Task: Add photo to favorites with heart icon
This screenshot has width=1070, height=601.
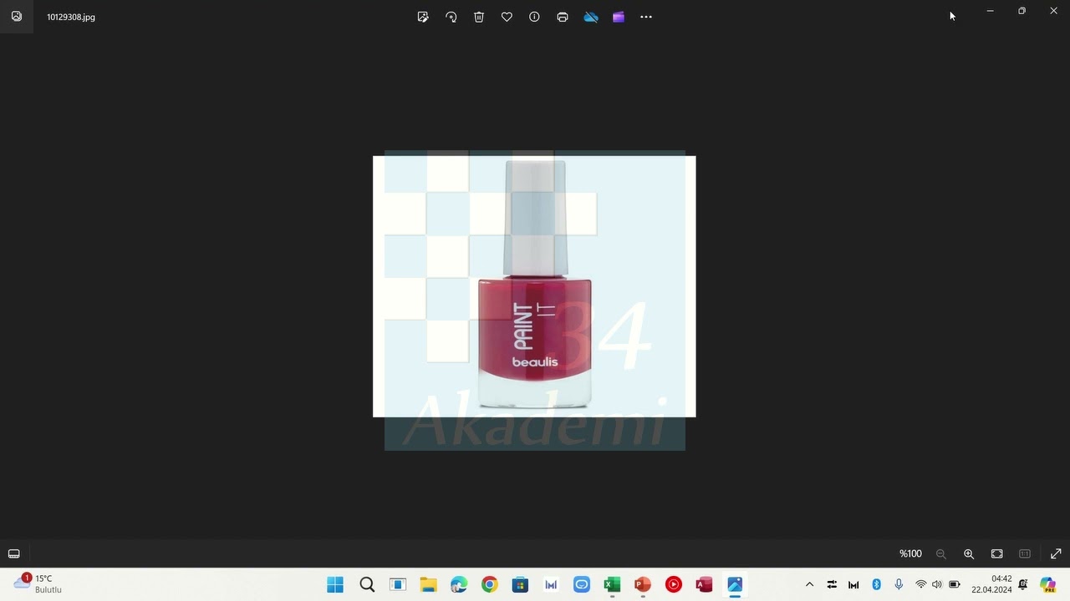Action: point(507,17)
